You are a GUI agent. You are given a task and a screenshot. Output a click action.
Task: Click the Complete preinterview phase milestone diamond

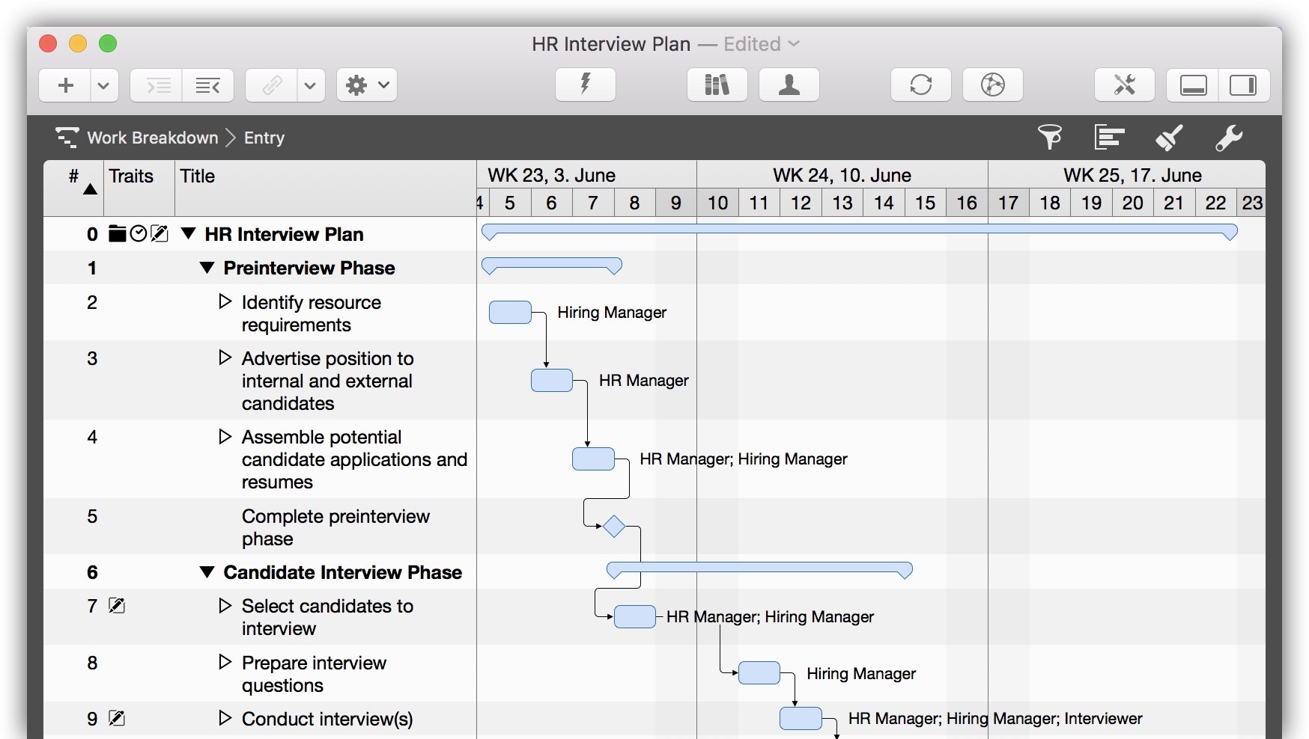614,527
